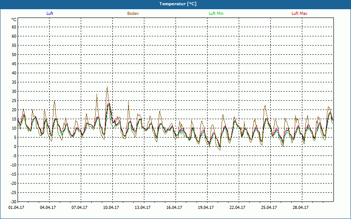Click the -20 value on temperature axis
351x219 pixels.
(x=14, y=183)
